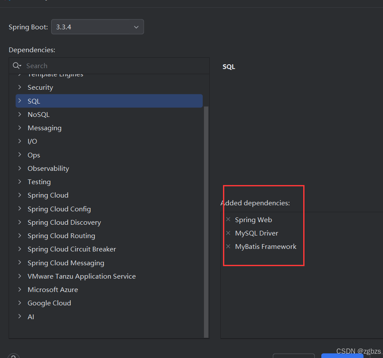Select Spring Cloud Messaging in the list

[x=66, y=263]
